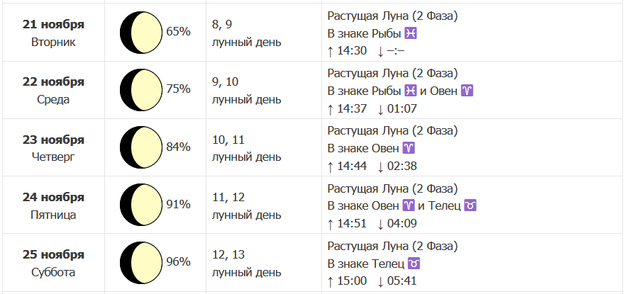Screen dimensions: 625x294
Task: Click the moon icon next to 84%
Action: (141, 147)
